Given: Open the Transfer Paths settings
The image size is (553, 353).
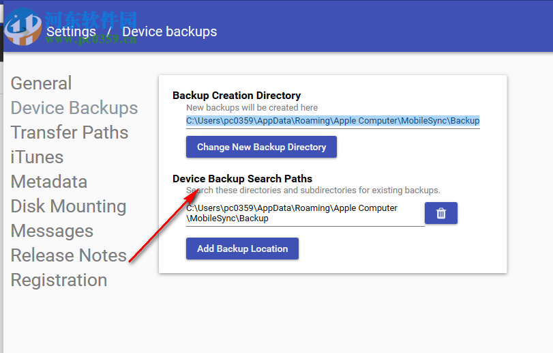Looking at the screenshot, I should 70,132.
